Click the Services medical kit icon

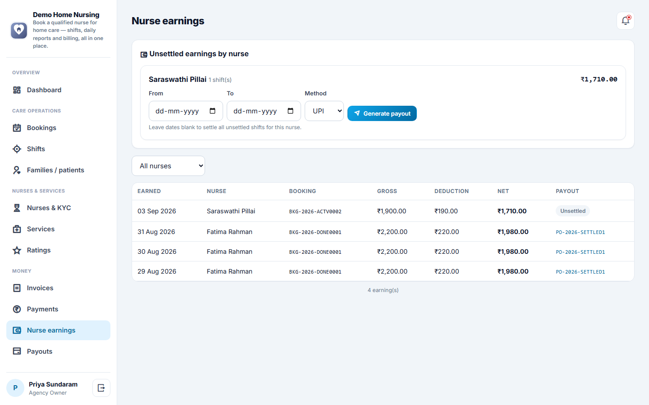17,229
